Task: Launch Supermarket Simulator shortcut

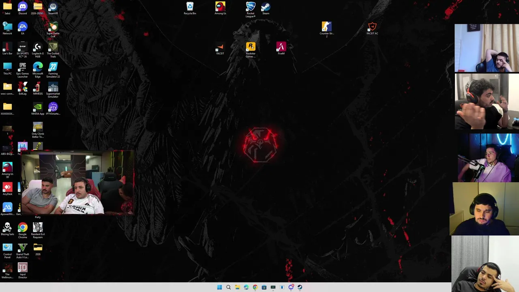Action: click(x=53, y=90)
